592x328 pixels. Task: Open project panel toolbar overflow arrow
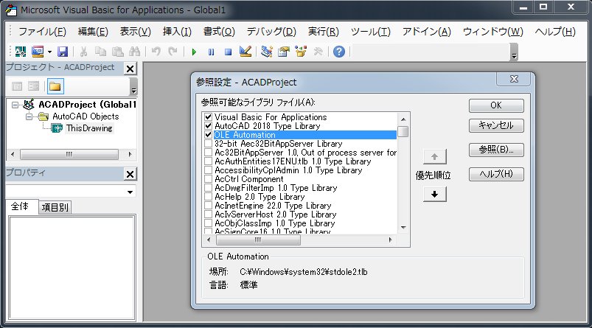coord(133,87)
